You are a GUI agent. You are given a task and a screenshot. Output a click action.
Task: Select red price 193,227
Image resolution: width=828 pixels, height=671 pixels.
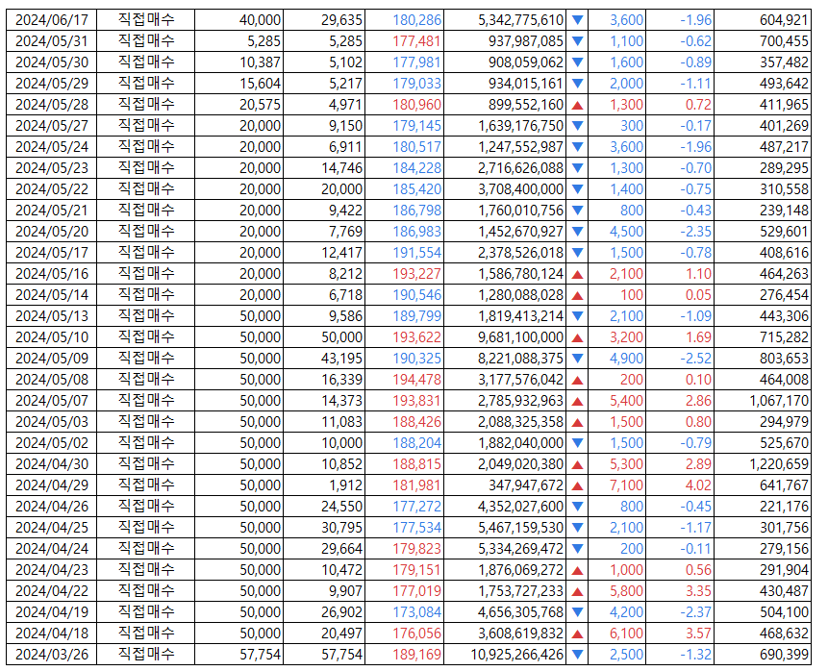416,273
